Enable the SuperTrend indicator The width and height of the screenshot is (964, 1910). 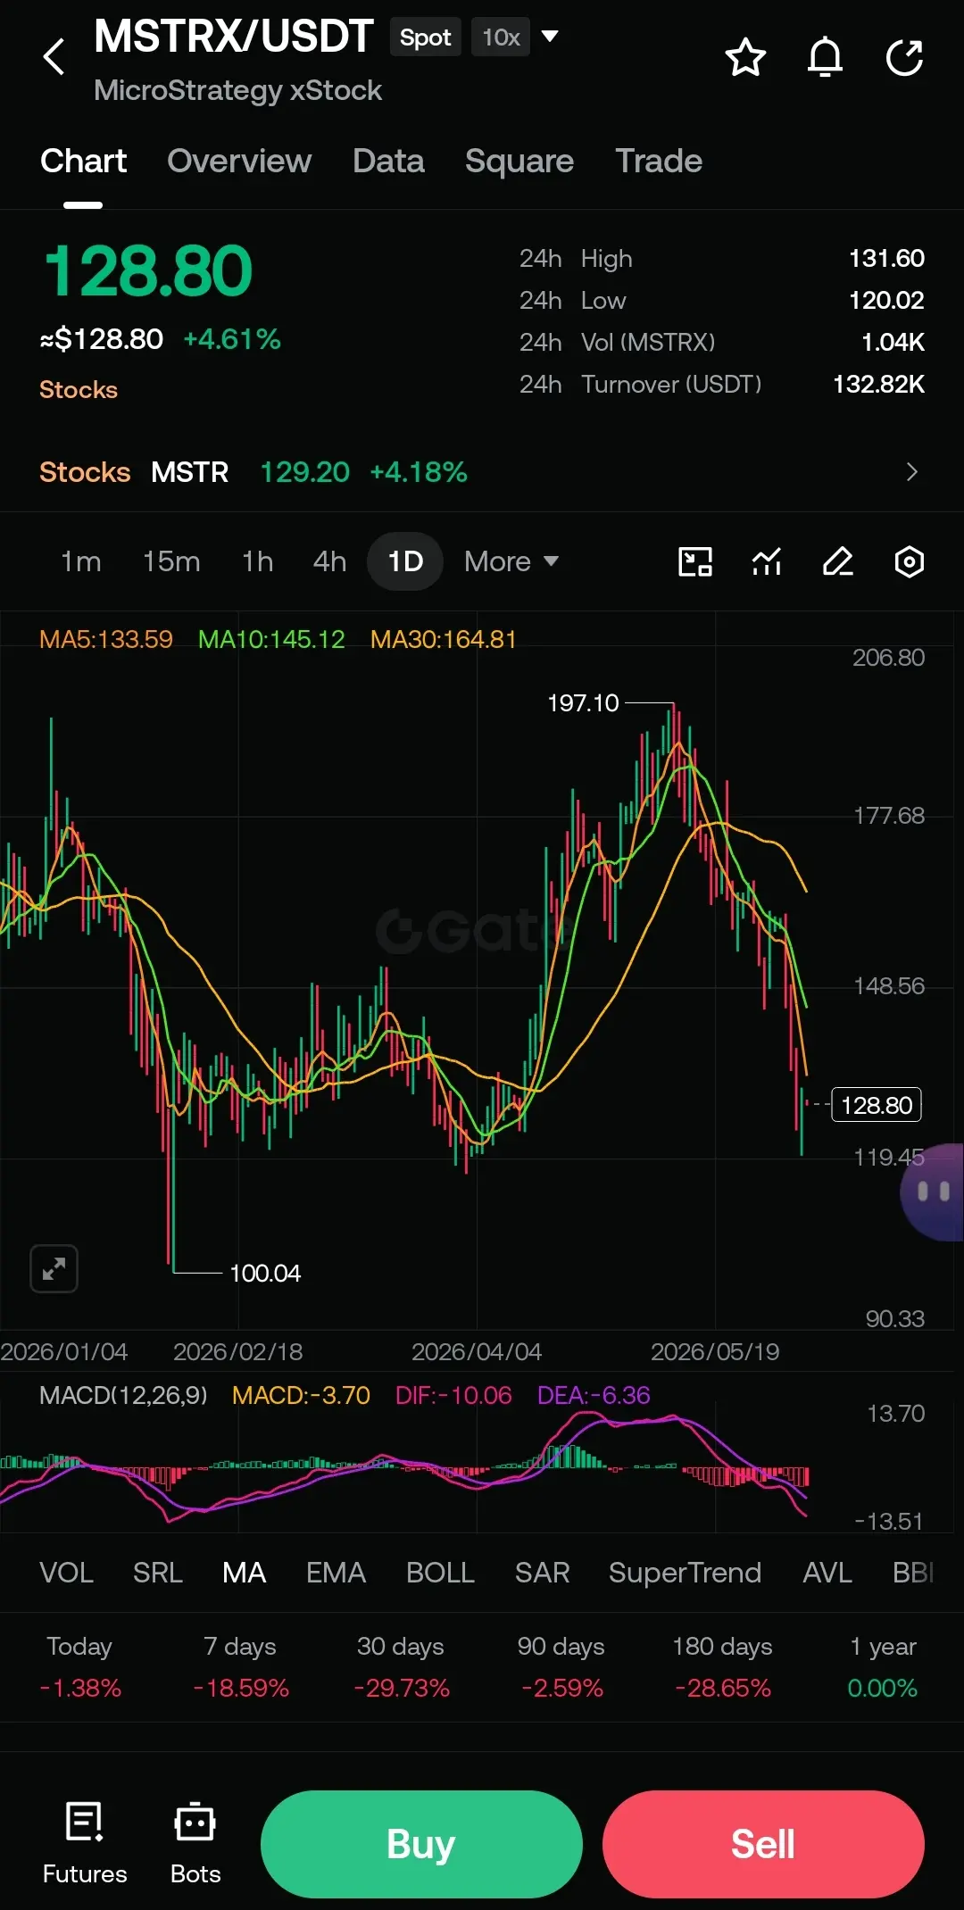pos(685,1573)
